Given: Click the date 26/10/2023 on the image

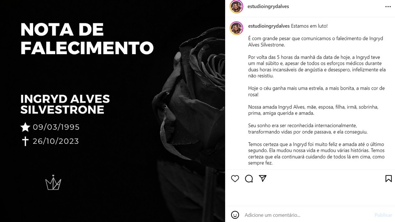Looking at the screenshot, I should tap(56, 141).
